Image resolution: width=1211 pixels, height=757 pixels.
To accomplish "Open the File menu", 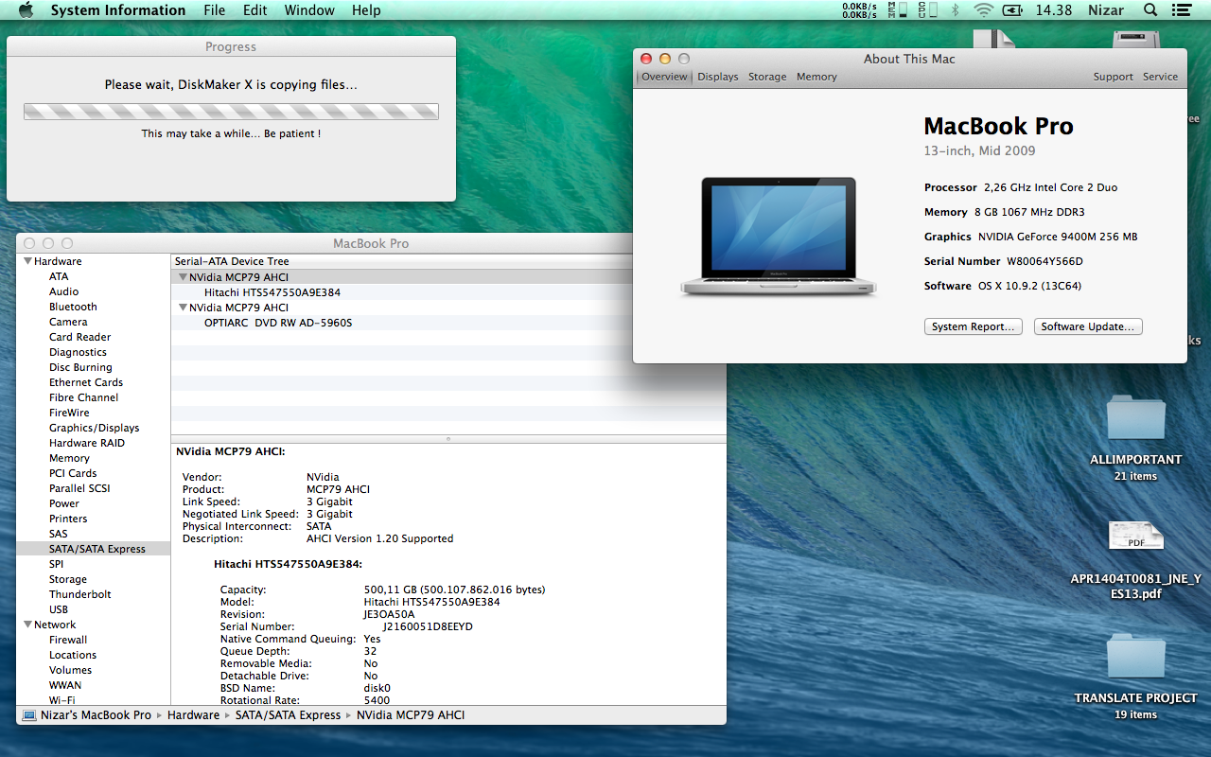I will click(x=215, y=10).
